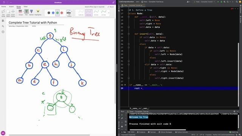
Task: Open the Python Packages tab
Action: pyautogui.click(x=165, y=132)
